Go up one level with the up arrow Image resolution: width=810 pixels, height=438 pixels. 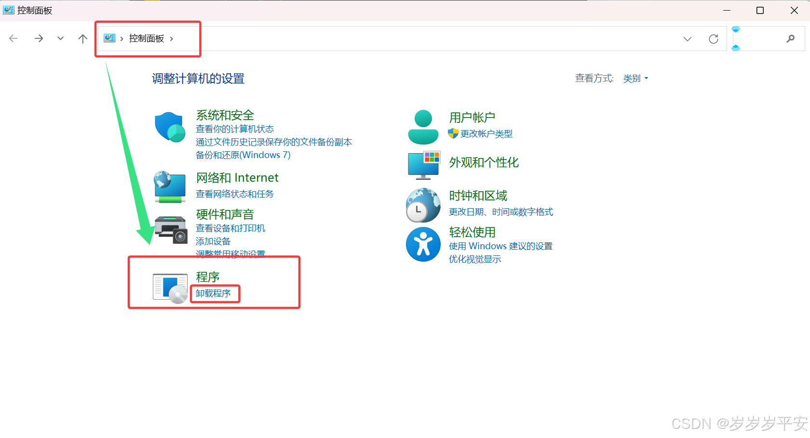(83, 39)
